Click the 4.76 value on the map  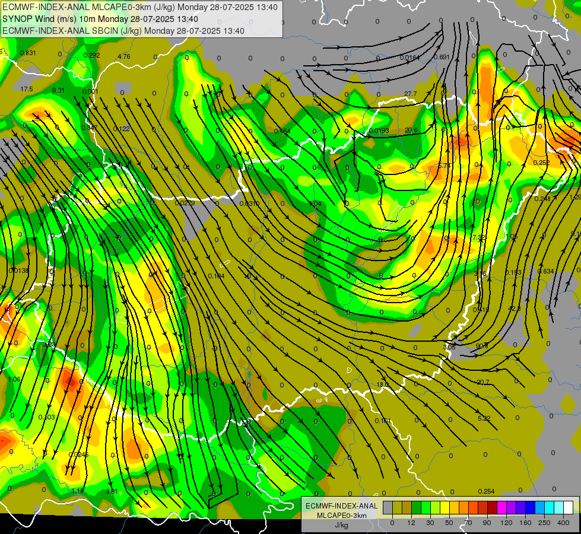(124, 57)
